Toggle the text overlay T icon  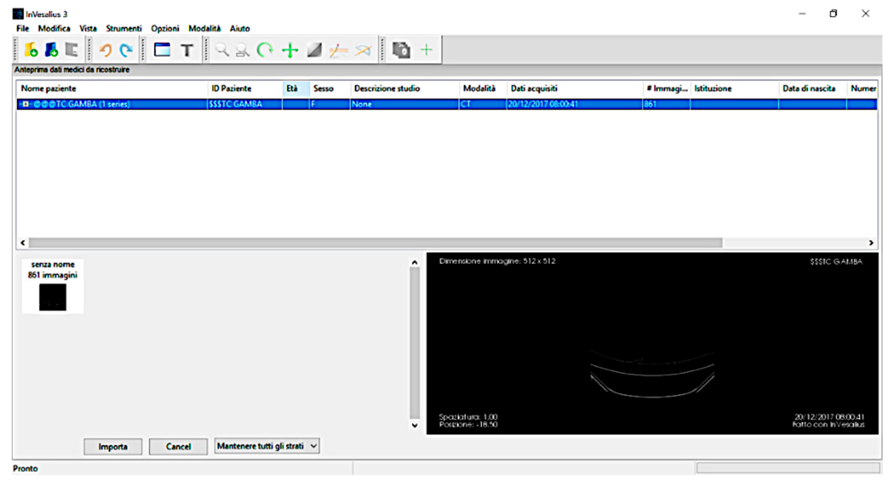[187, 50]
